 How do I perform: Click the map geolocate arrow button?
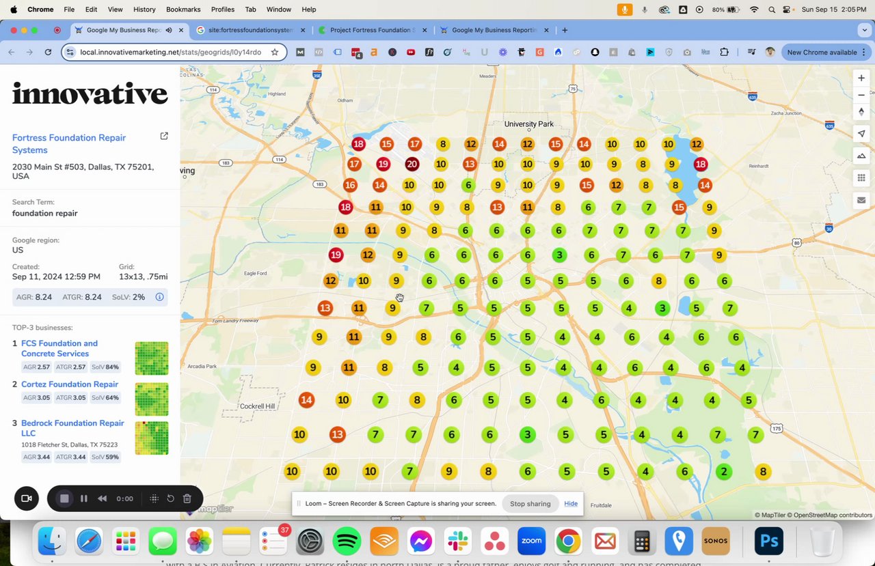pyautogui.click(x=861, y=134)
